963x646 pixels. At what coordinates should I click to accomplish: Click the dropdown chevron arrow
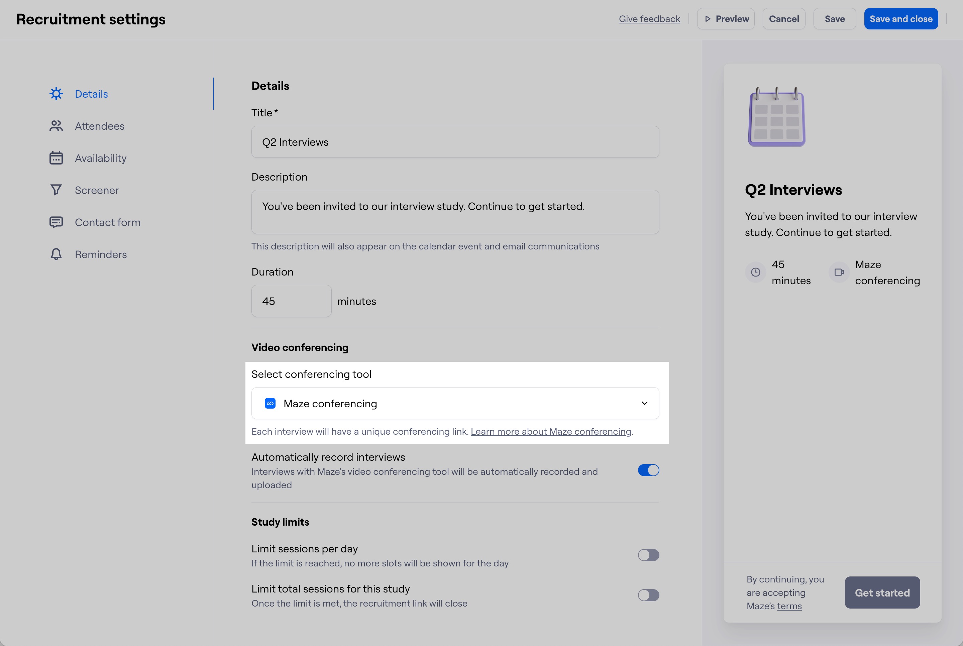pyautogui.click(x=644, y=403)
